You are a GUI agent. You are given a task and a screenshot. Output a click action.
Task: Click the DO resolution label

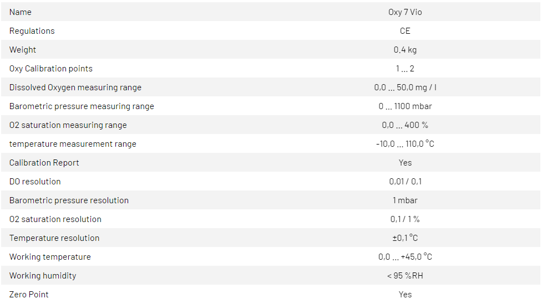pyautogui.click(x=35, y=182)
